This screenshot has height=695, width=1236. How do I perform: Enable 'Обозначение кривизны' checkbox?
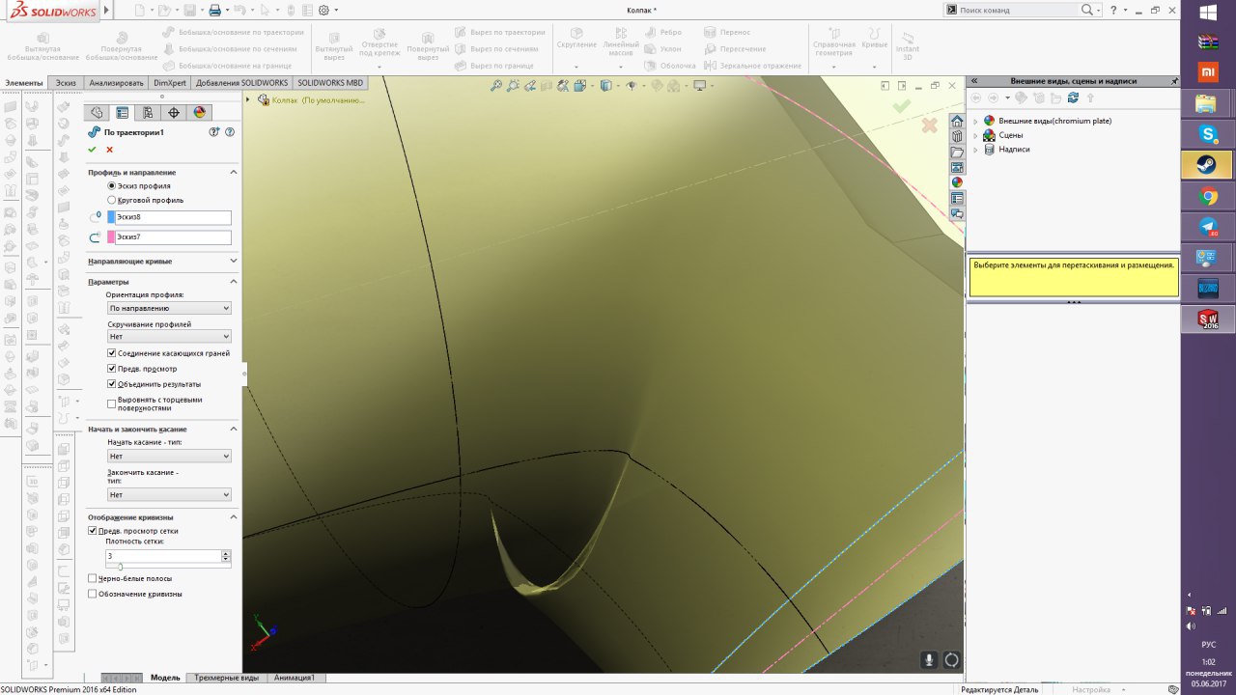pyautogui.click(x=93, y=594)
